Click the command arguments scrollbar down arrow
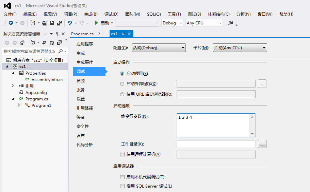This screenshot has width=310, height=192. [x=252, y=134]
